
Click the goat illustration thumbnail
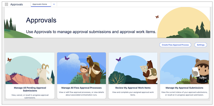coord(30,68)
